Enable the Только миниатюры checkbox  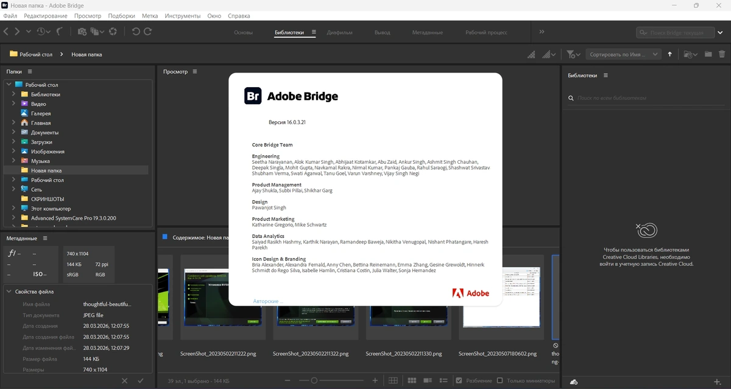pos(500,380)
